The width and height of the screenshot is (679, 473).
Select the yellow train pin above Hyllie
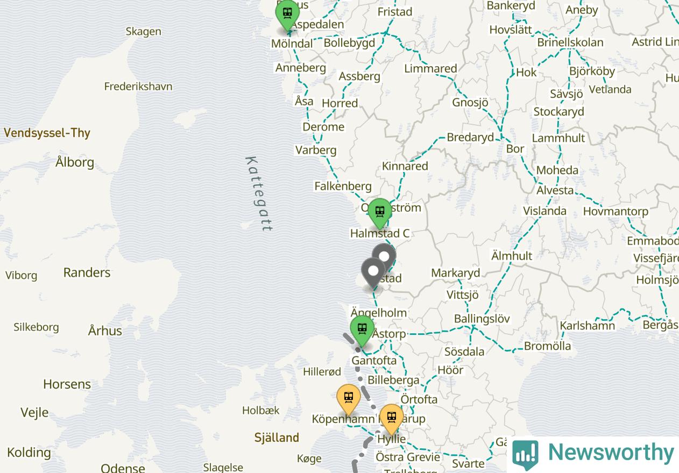[x=391, y=419]
